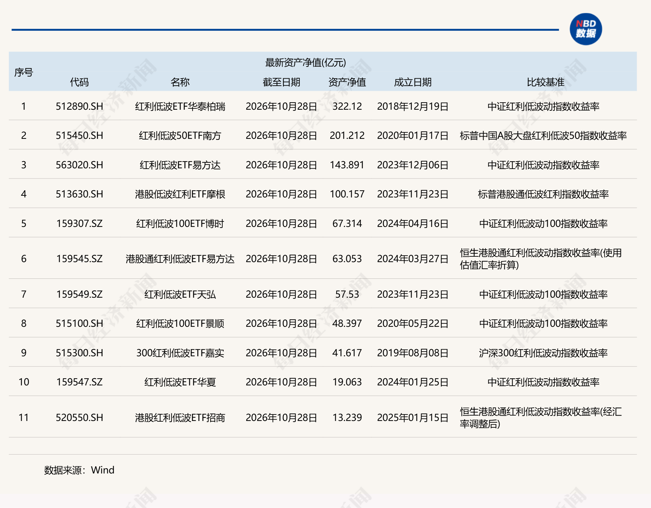Viewport: 651px width, 508px height.
Task: Select fund name 港股通红利低波ETF易方达
Action: [180, 259]
